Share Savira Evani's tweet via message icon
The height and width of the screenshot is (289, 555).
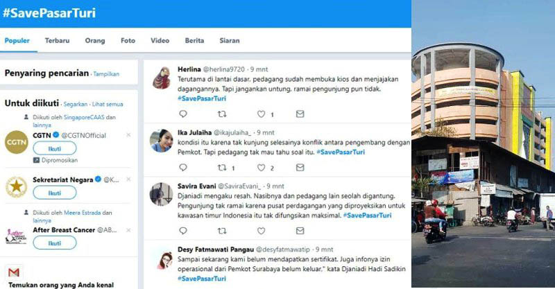pos(300,231)
